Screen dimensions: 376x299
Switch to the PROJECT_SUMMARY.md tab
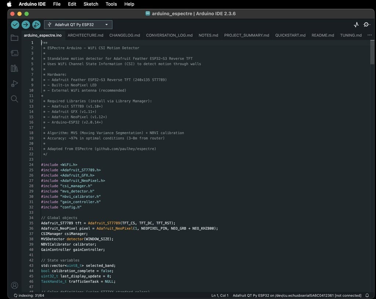(x=246, y=35)
